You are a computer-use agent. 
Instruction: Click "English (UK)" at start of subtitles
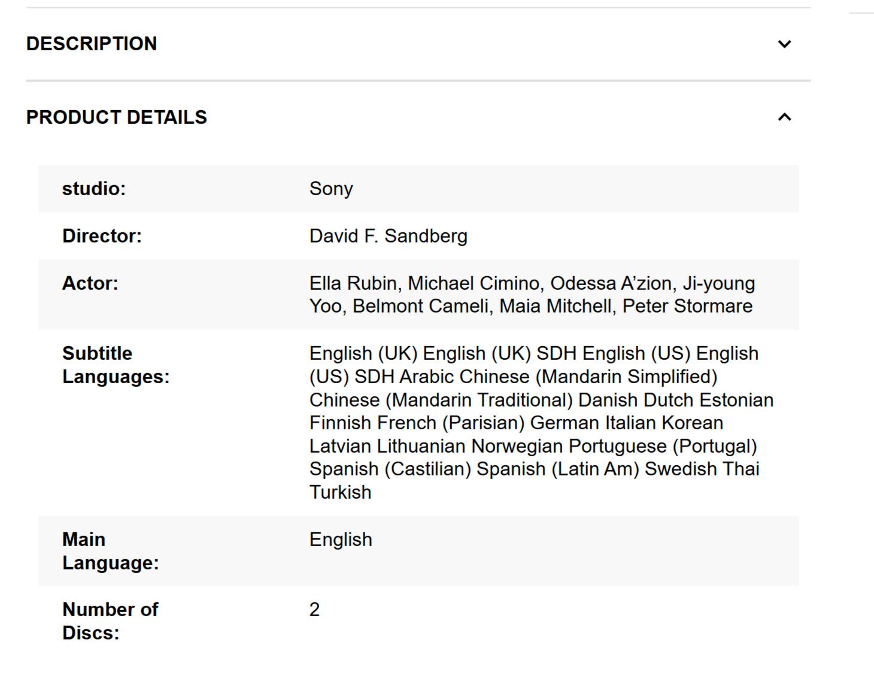pos(363,353)
